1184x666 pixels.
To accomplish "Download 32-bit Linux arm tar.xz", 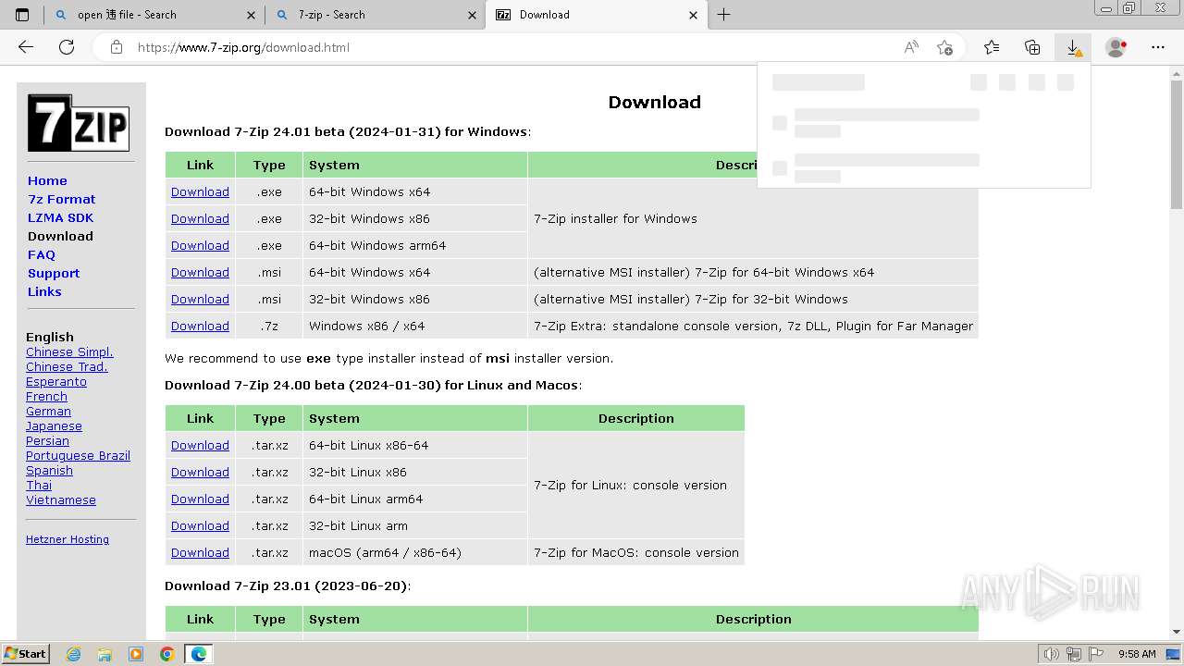I will (x=200, y=525).
